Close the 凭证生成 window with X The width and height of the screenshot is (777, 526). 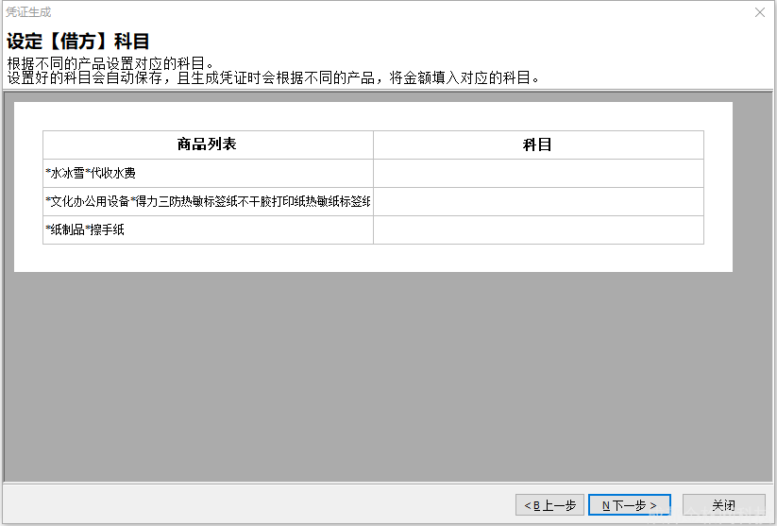(x=760, y=12)
